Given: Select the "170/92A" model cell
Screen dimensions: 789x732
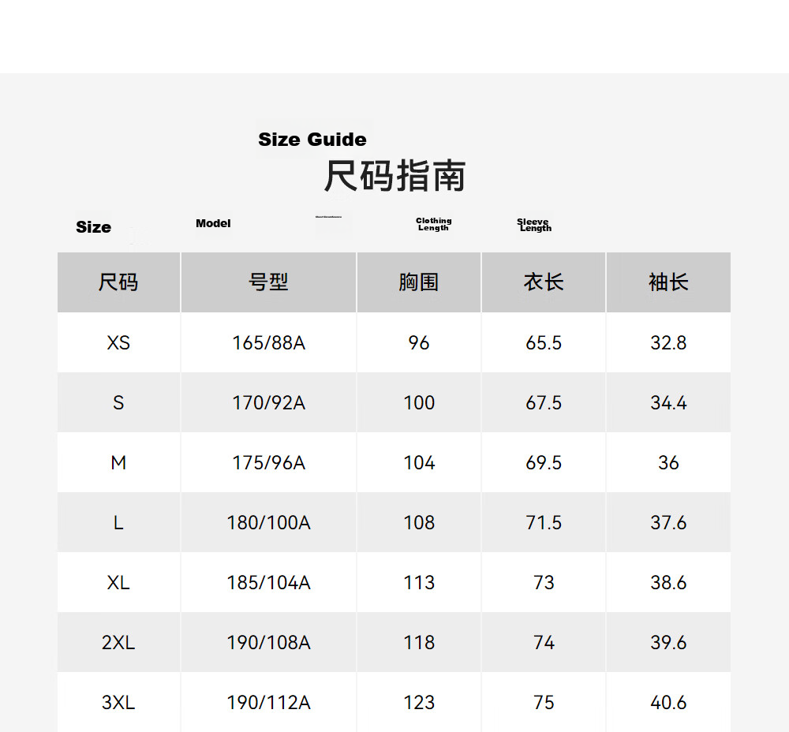Looking at the screenshot, I should 269,402.
